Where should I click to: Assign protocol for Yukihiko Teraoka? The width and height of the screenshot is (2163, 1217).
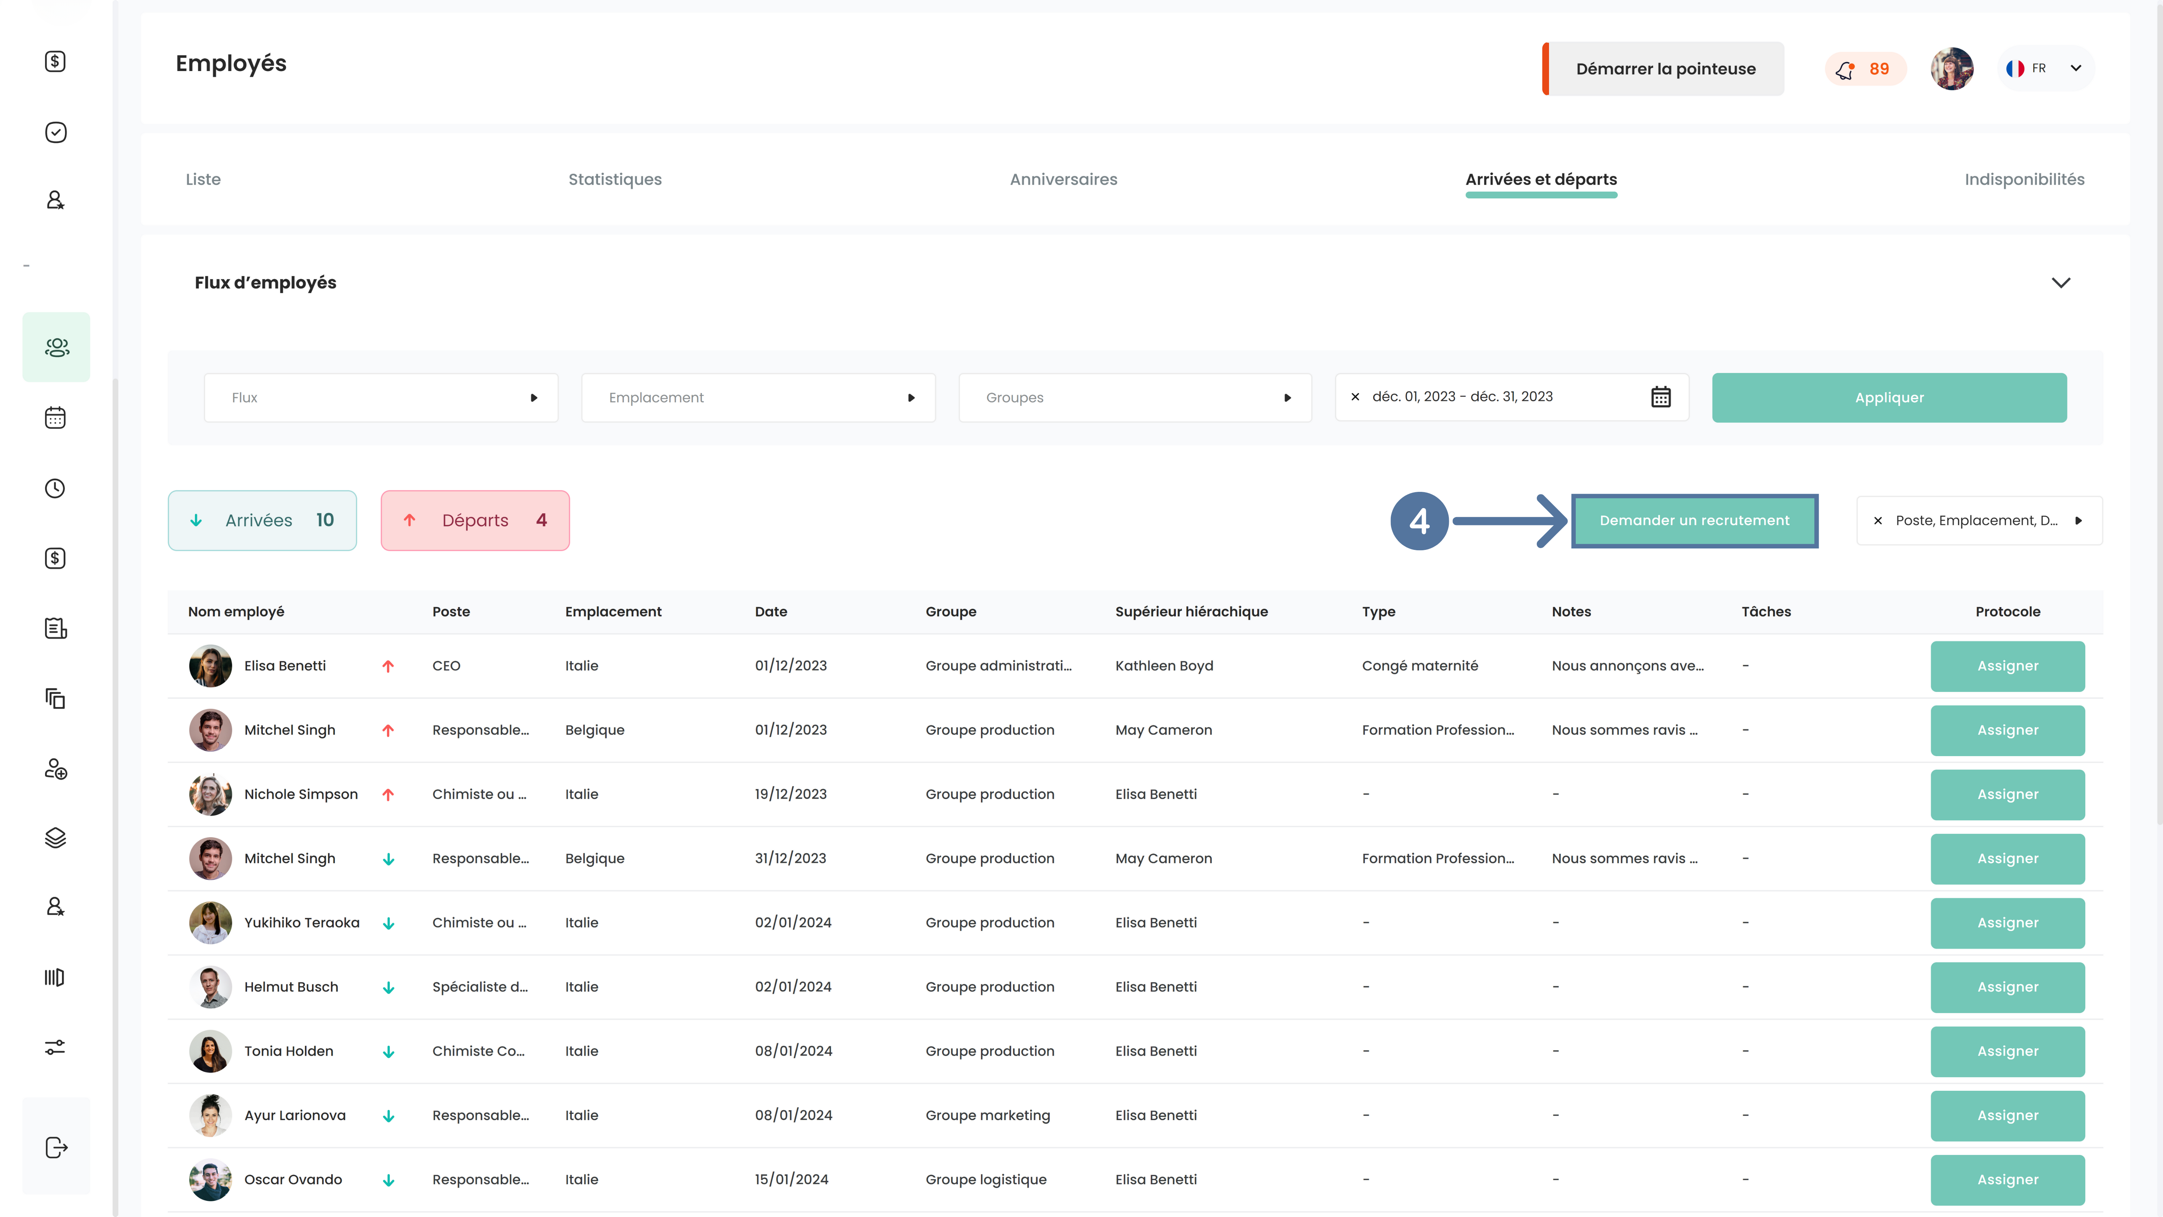point(2007,923)
